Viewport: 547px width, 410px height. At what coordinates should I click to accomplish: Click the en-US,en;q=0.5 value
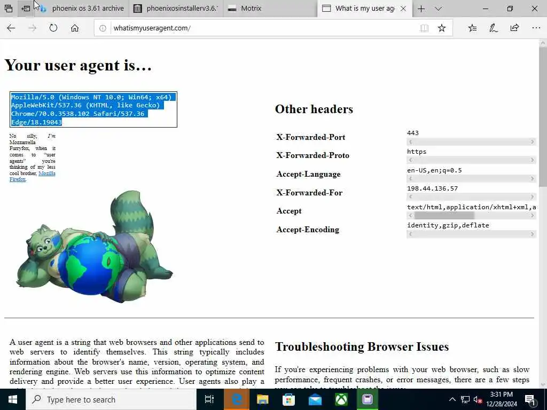(434, 170)
